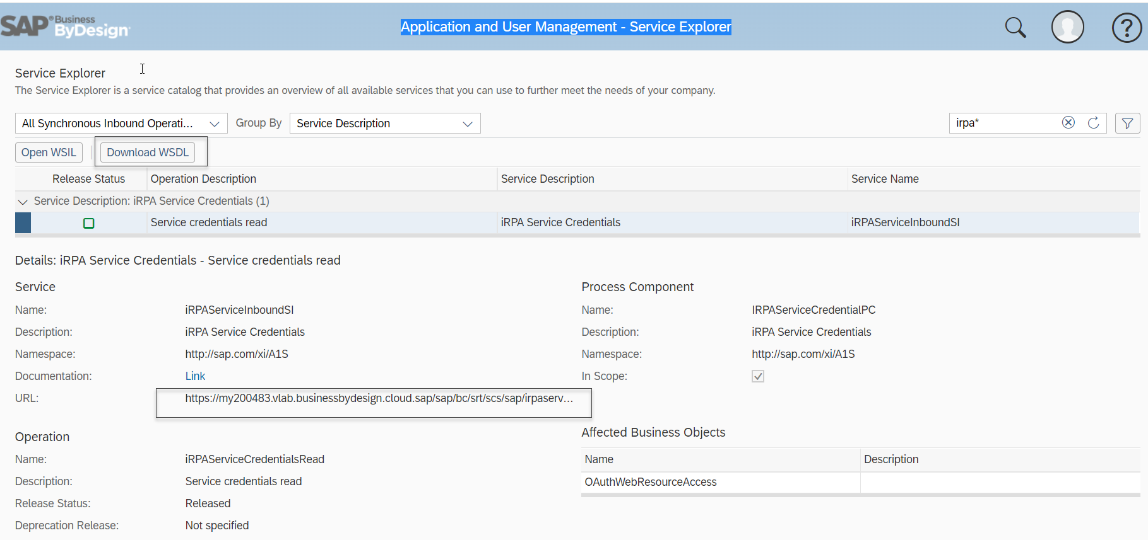Select the row selector for Service credentials read
The height and width of the screenshot is (540, 1148).
(x=23, y=223)
